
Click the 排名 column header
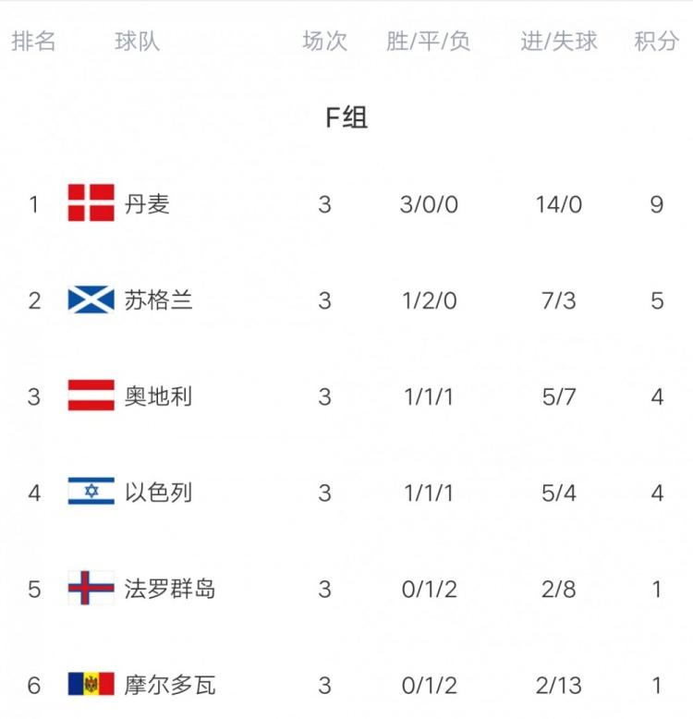coord(34,42)
